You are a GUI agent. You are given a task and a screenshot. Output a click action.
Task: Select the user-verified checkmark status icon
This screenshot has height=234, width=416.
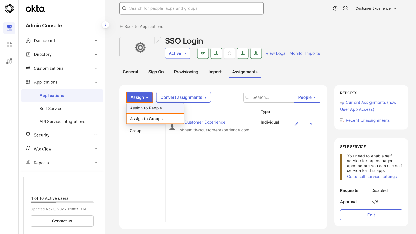(256, 53)
